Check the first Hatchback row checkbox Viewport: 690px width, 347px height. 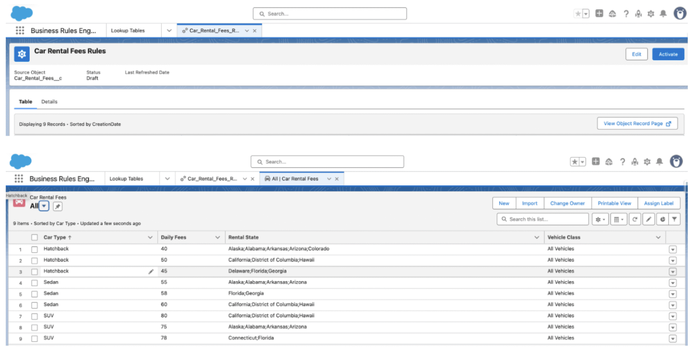[35, 249]
